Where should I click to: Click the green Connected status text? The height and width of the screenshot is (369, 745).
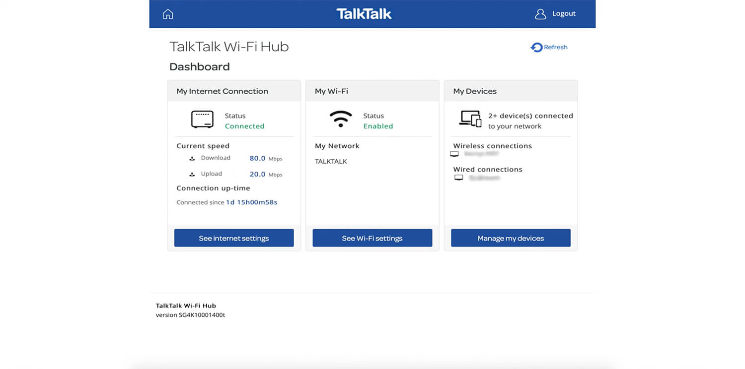[244, 126]
